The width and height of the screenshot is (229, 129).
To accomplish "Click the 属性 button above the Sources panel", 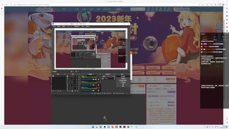I will tap(72, 71).
